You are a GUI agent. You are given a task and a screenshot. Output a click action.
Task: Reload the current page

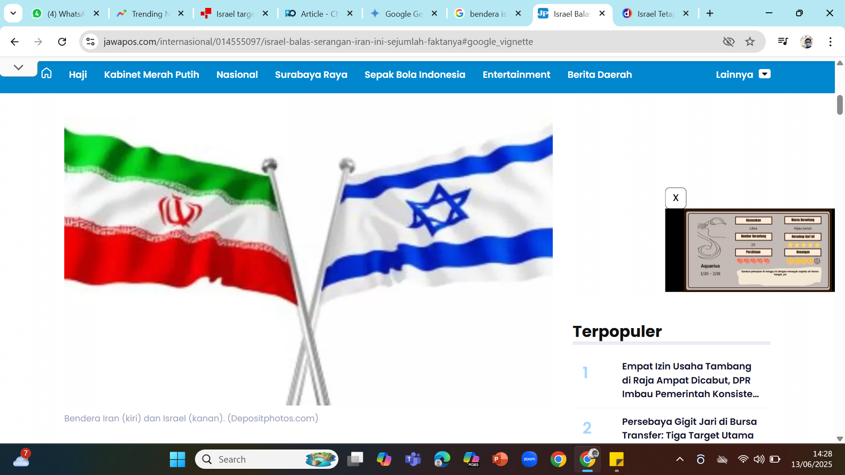[62, 41]
